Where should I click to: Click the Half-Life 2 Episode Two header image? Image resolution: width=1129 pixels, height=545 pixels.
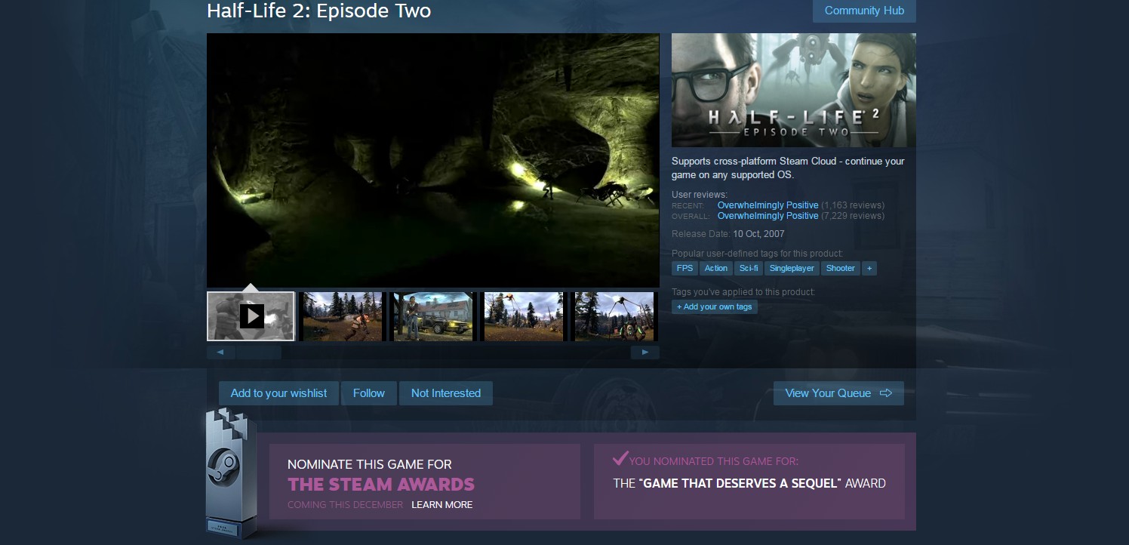click(794, 91)
